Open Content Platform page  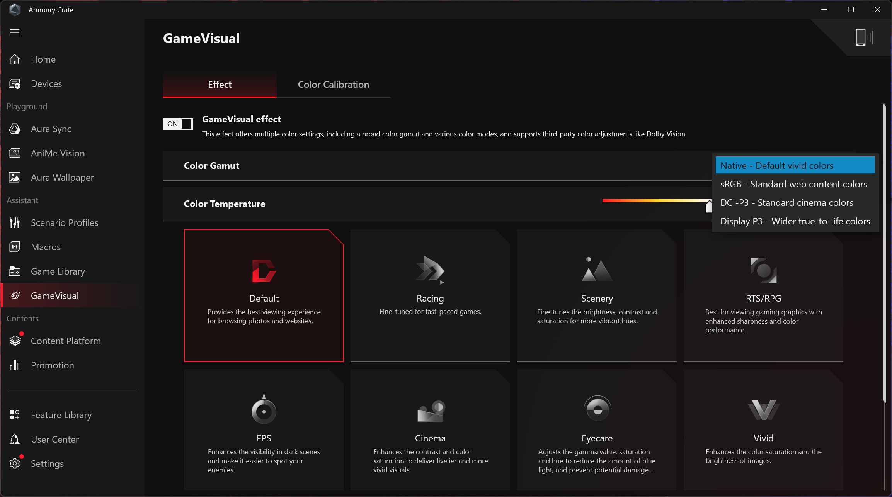(66, 341)
